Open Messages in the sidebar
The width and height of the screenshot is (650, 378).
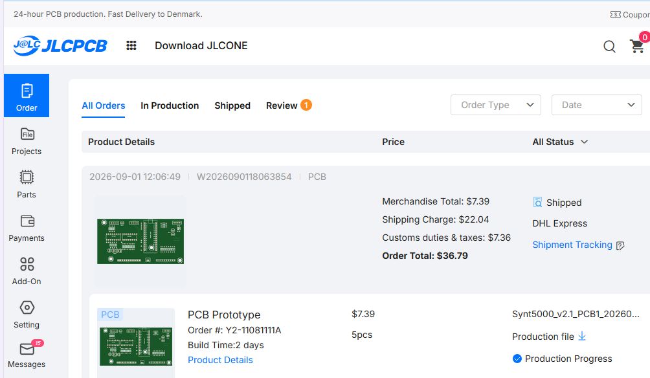pos(27,355)
